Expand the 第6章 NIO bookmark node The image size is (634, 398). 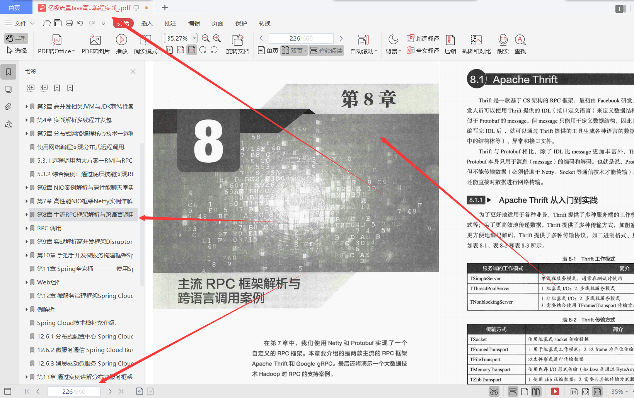tap(27, 187)
